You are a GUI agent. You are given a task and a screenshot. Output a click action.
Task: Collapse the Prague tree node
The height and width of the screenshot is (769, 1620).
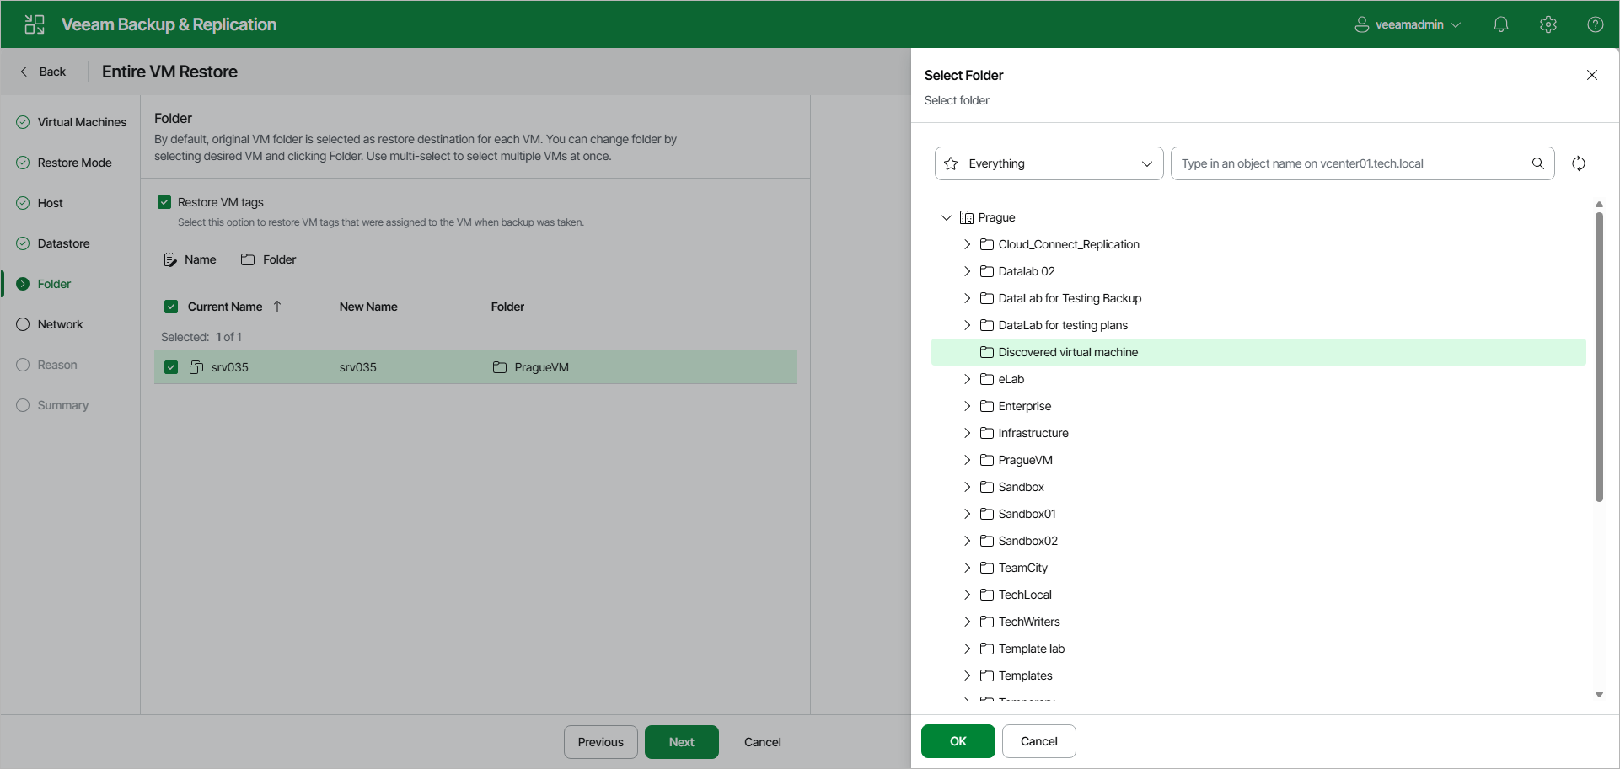(946, 217)
